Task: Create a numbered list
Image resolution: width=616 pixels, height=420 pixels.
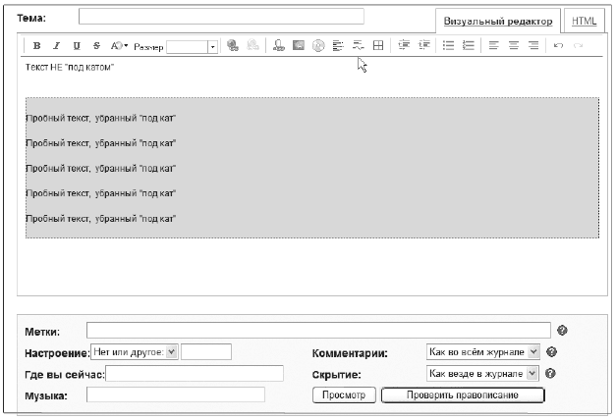Action: pyautogui.click(x=468, y=46)
